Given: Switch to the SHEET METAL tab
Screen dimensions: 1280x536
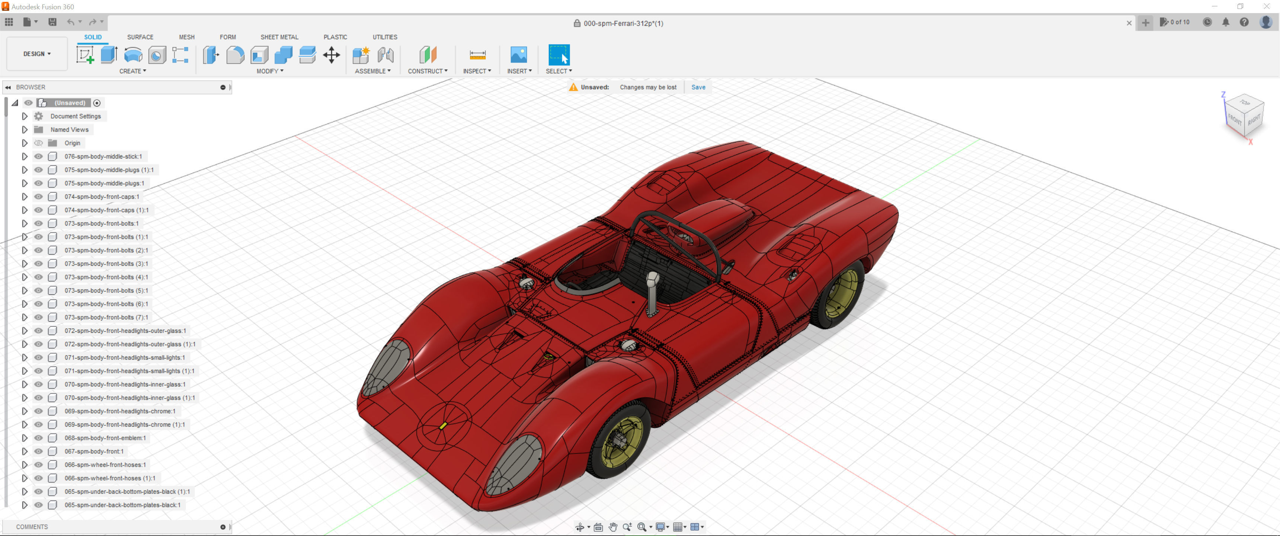Looking at the screenshot, I should tap(279, 37).
